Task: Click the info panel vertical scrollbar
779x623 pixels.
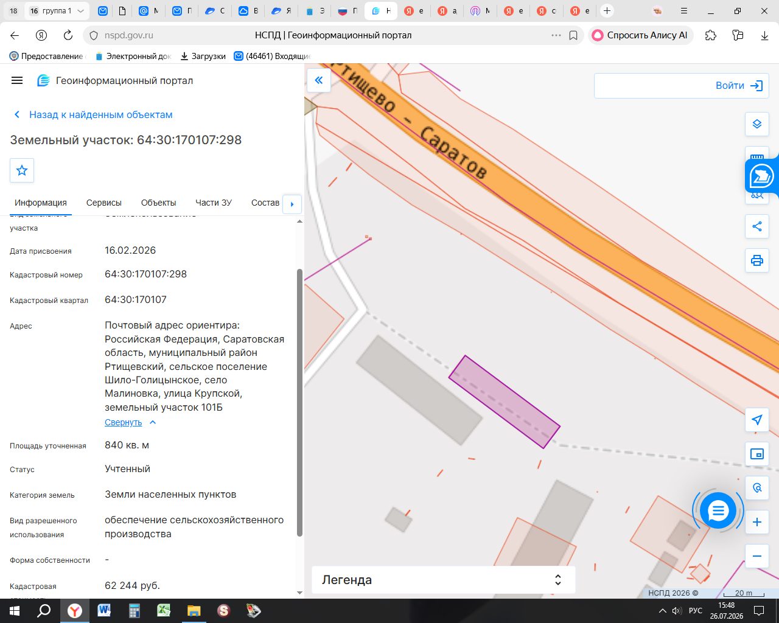Action: [299, 402]
